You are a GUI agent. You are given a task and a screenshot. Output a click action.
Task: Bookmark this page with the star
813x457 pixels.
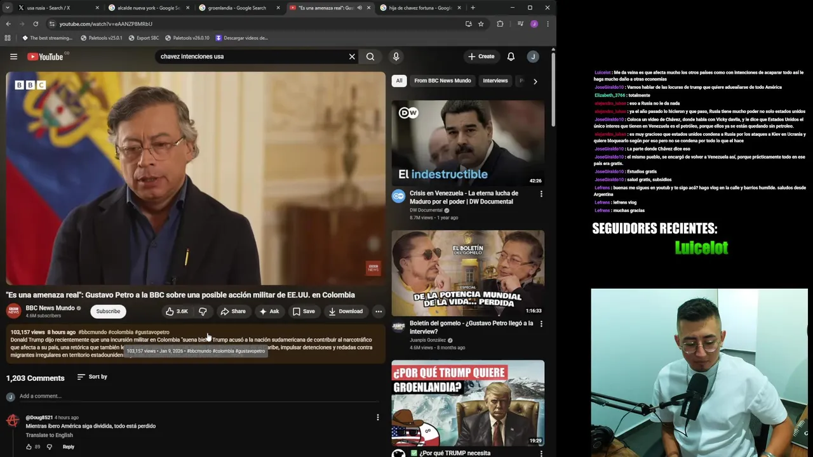481,23
